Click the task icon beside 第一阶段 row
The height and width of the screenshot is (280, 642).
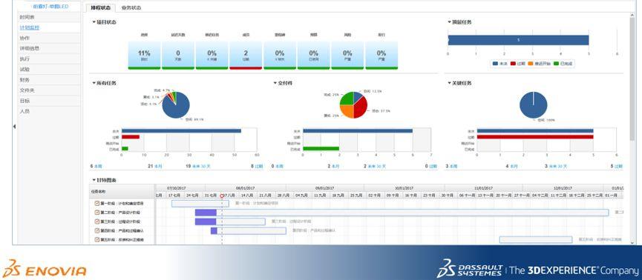[97, 203]
